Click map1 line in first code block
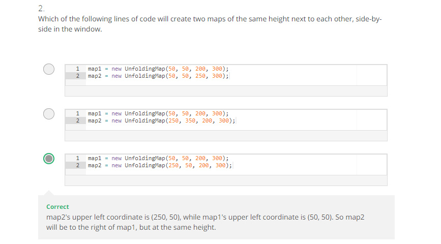 pyautogui.click(x=158, y=69)
